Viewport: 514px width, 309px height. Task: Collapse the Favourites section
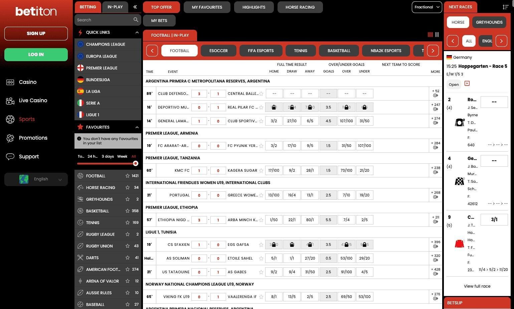137,127
